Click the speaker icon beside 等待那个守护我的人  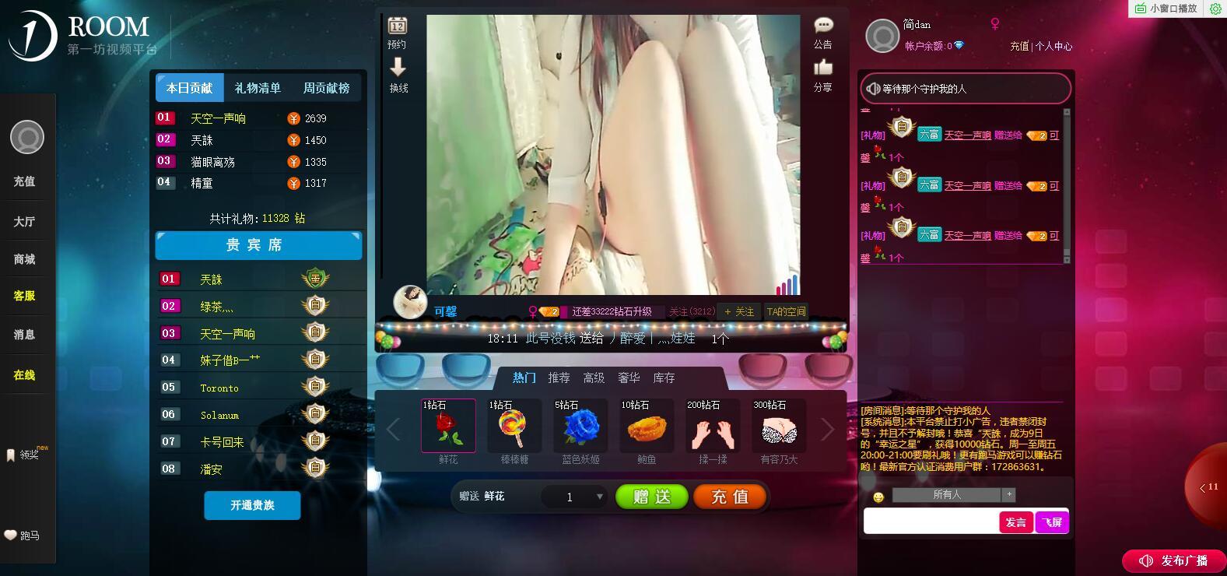873,89
